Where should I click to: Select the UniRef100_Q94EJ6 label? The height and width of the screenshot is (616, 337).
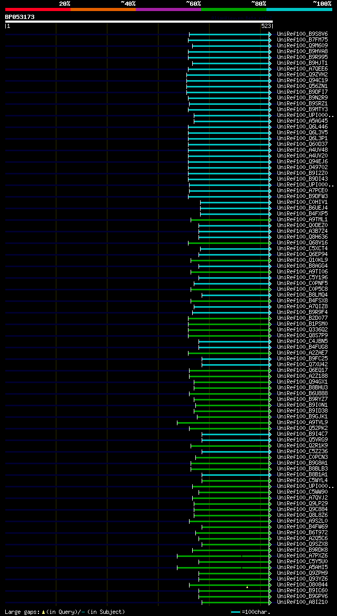[x=302, y=161]
